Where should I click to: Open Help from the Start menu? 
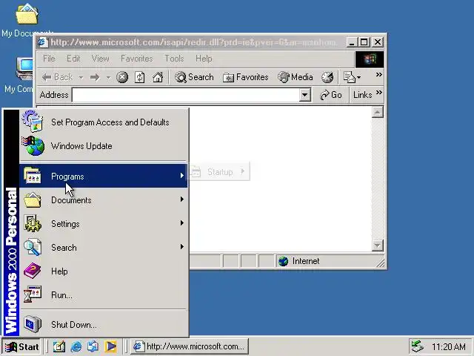point(104,271)
